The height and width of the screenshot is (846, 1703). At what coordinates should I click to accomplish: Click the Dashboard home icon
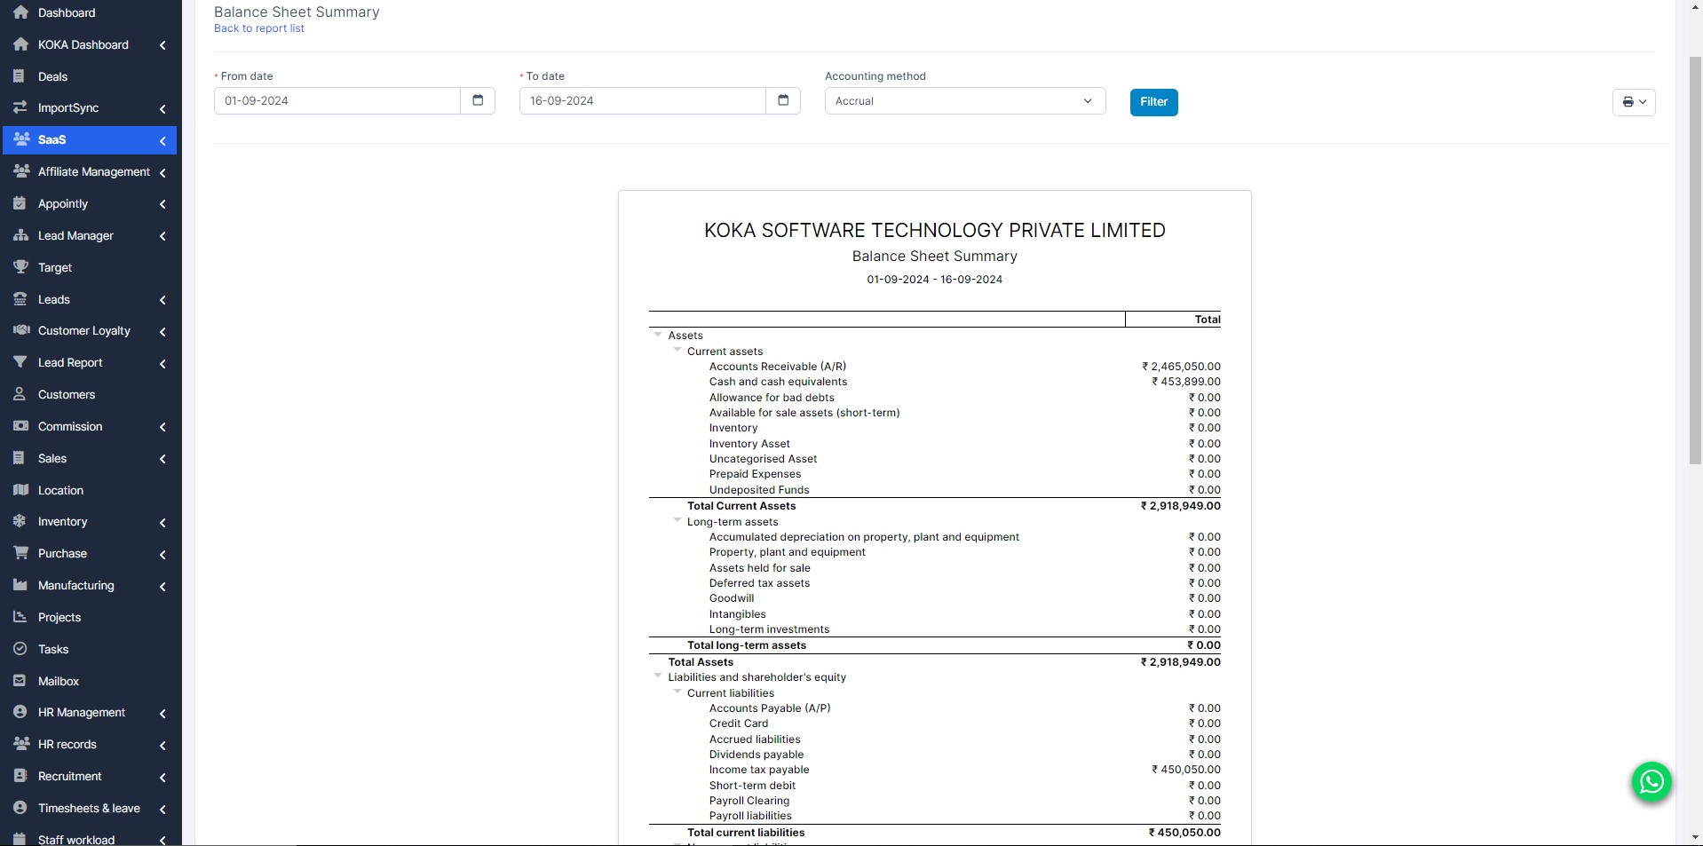[x=20, y=12]
